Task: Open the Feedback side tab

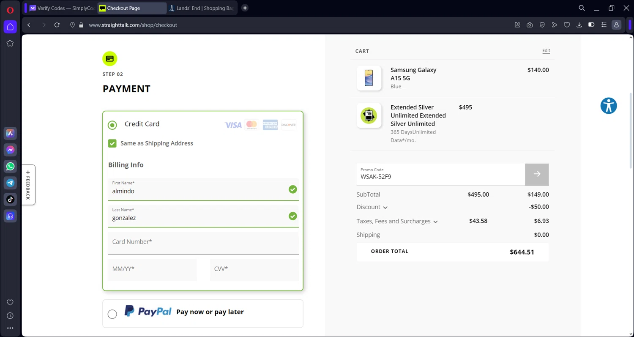Action: pos(28,185)
